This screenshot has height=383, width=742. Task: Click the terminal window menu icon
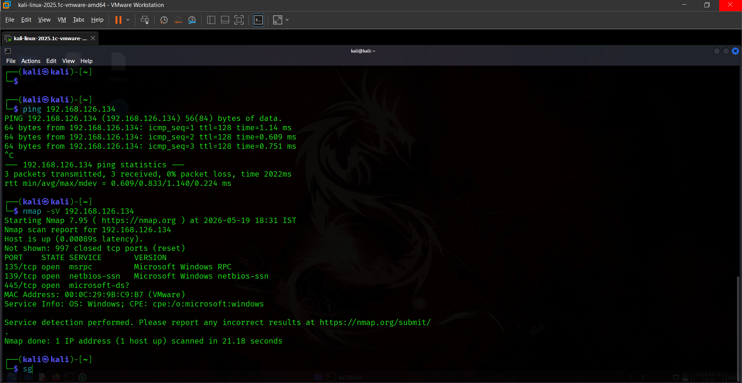8,51
